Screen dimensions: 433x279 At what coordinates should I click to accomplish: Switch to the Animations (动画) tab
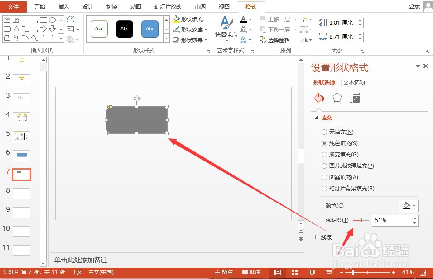click(135, 7)
